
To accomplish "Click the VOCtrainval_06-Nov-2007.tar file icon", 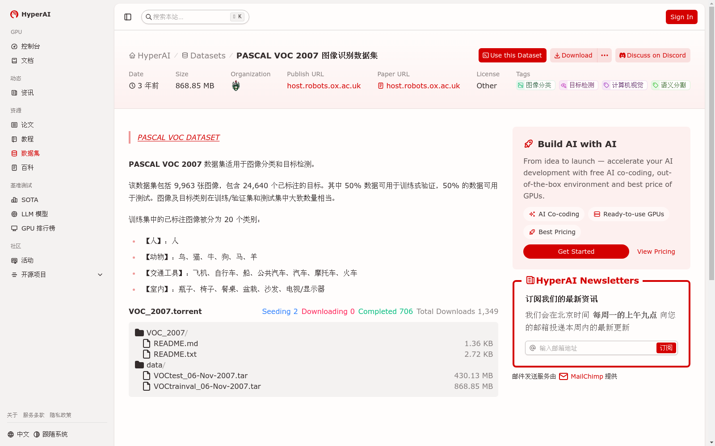I will pos(147,386).
